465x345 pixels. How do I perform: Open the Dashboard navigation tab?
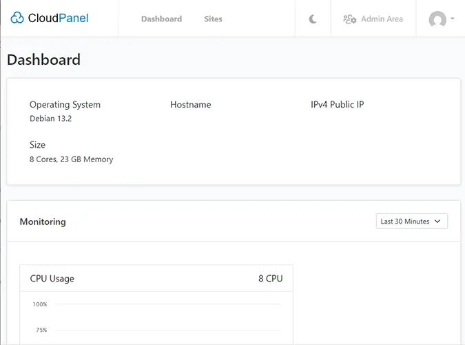pyautogui.click(x=162, y=19)
